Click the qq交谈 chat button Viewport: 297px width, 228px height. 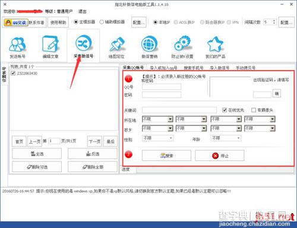click(16, 23)
